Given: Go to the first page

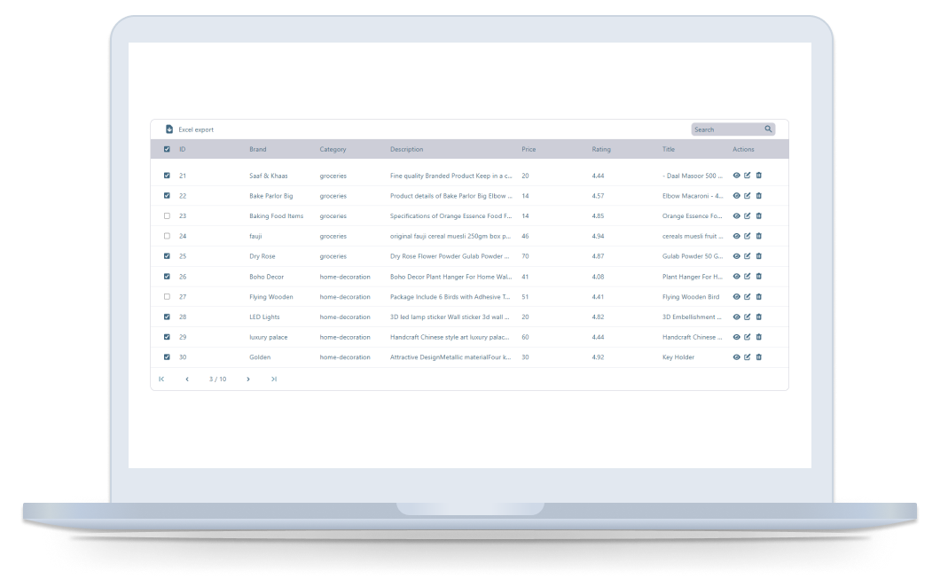Looking at the screenshot, I should coord(161,379).
